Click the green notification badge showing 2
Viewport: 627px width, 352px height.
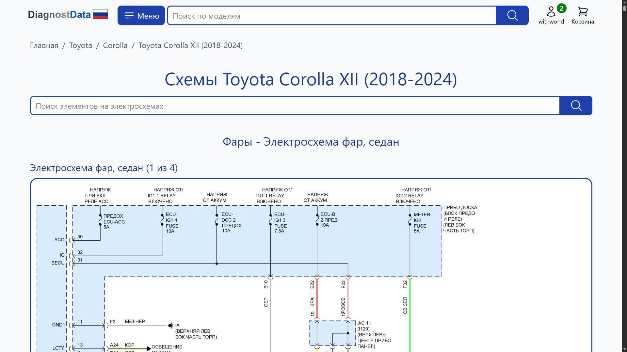pos(561,8)
